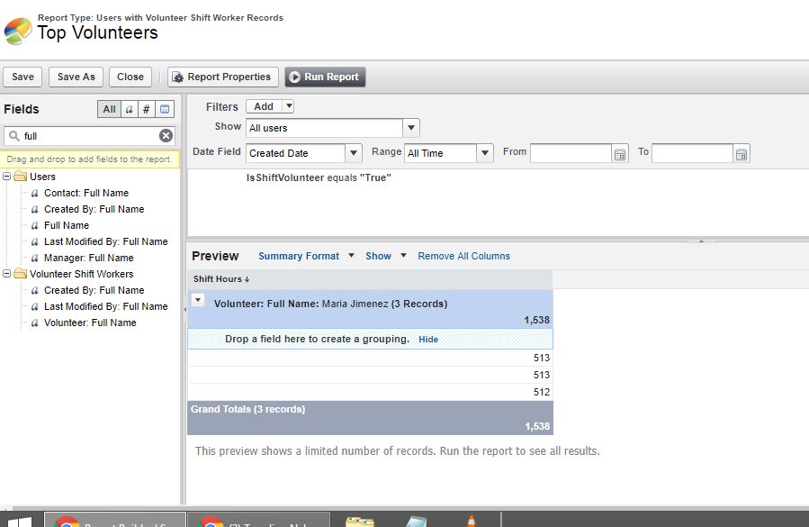Open the Range All Time dropdown
The image size is (809, 527).
coord(484,153)
